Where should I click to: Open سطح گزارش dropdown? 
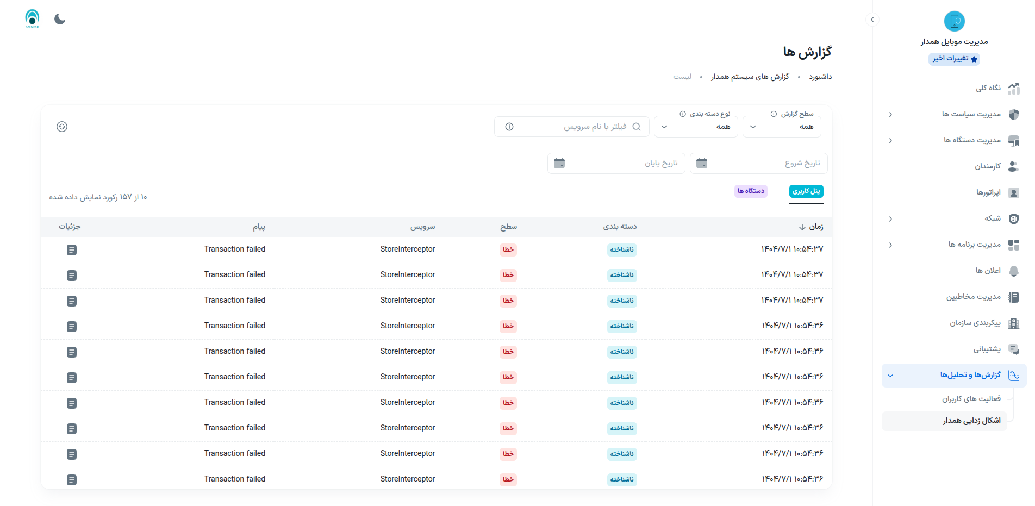[781, 127]
